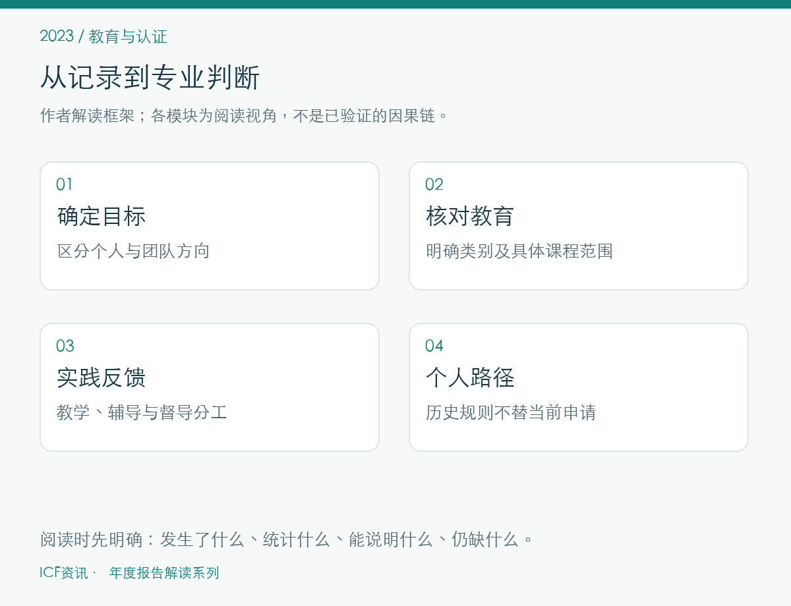Image resolution: width=791 pixels, height=606 pixels.
Task: Click the description '区分个人与团队方向'
Action: click(133, 251)
